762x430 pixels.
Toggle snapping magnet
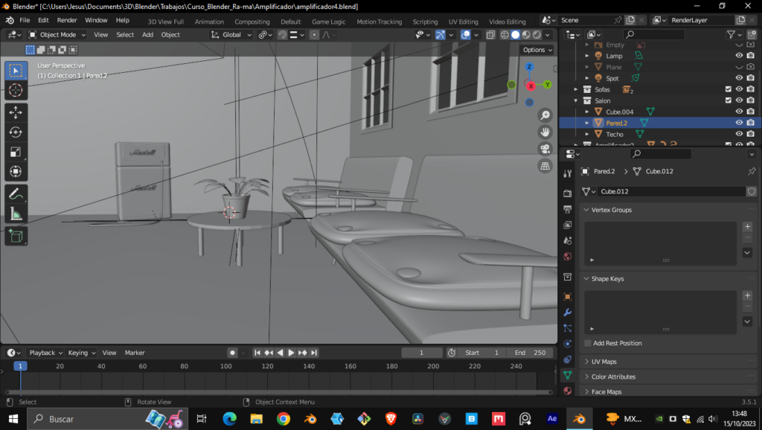pos(282,35)
